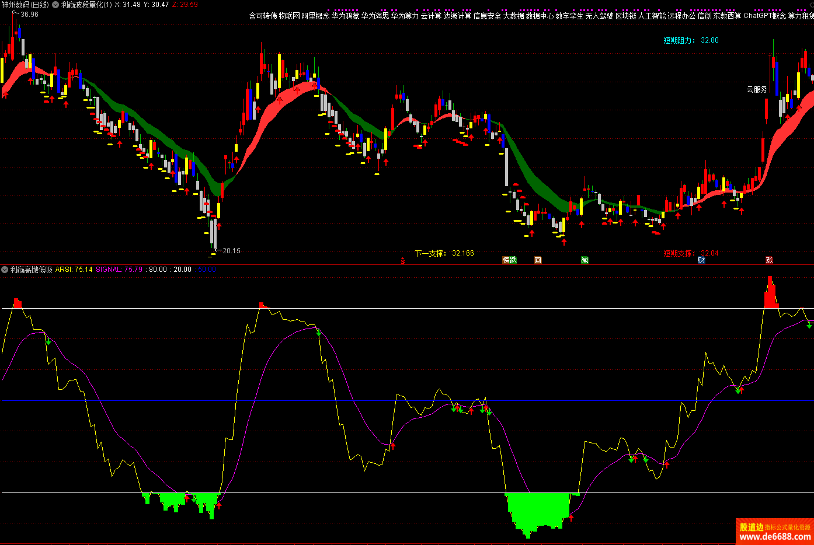The image size is (814, 545).
Task: Click the 20.15 lowest price marker
Action: (x=231, y=251)
